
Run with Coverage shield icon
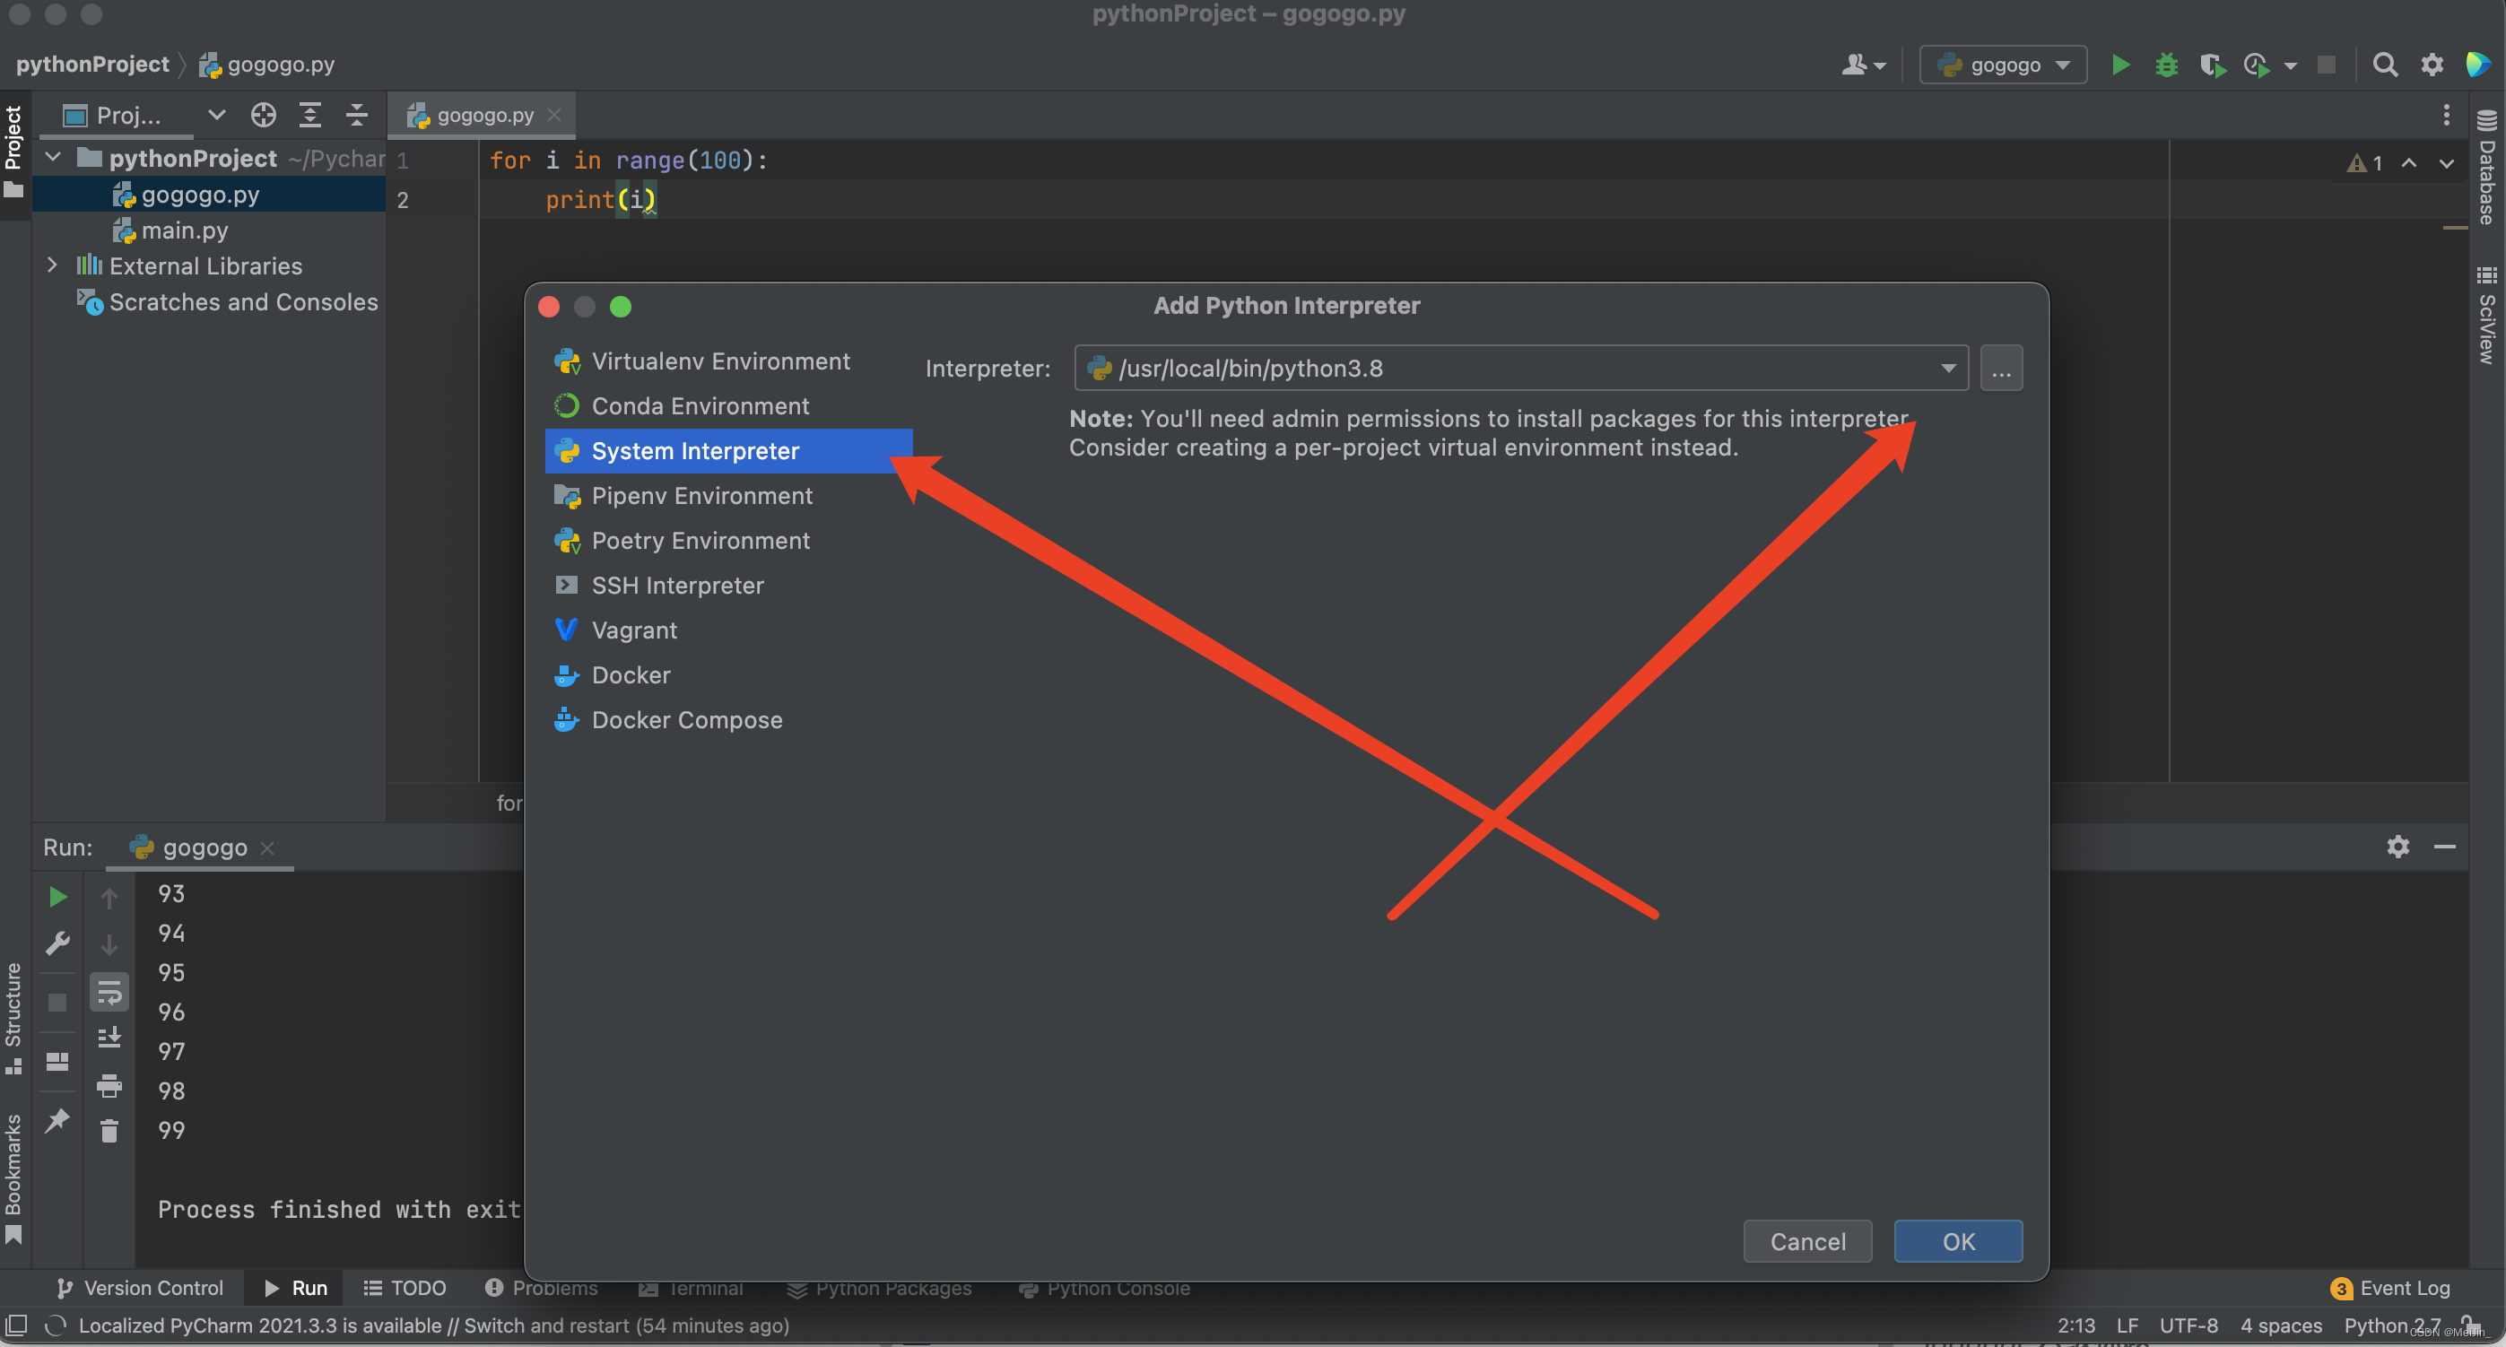(2212, 65)
